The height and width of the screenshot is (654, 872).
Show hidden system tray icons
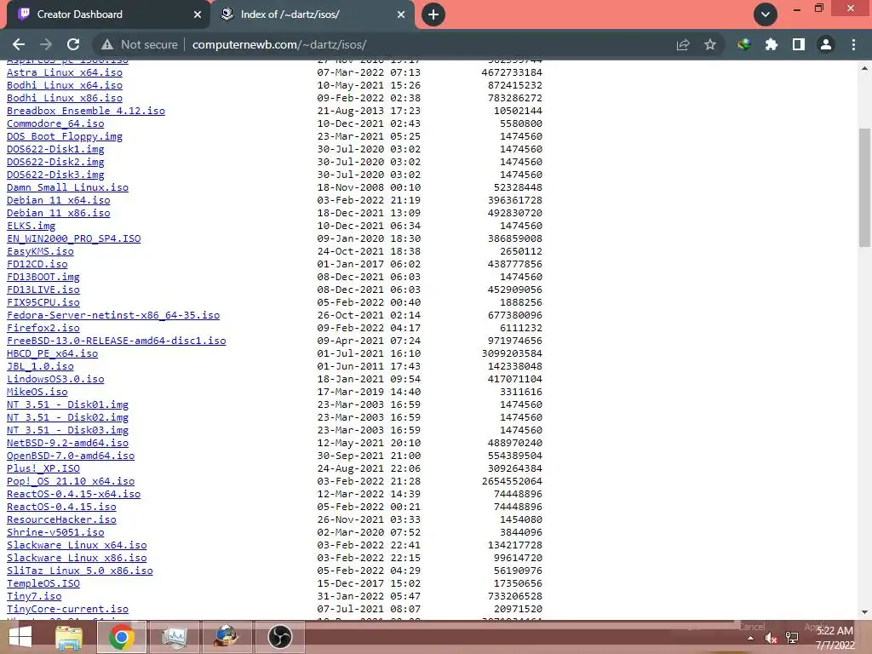point(751,639)
